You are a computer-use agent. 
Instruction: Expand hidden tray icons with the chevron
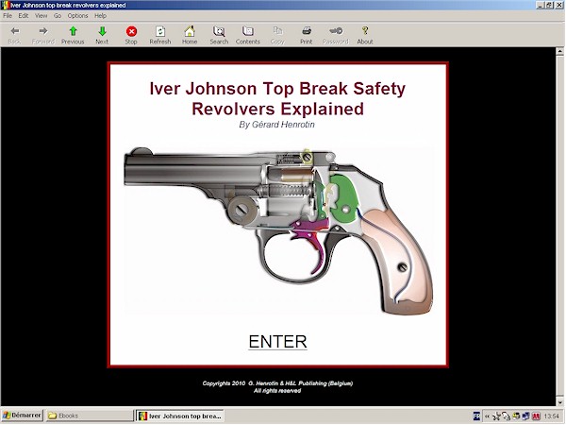(487, 416)
